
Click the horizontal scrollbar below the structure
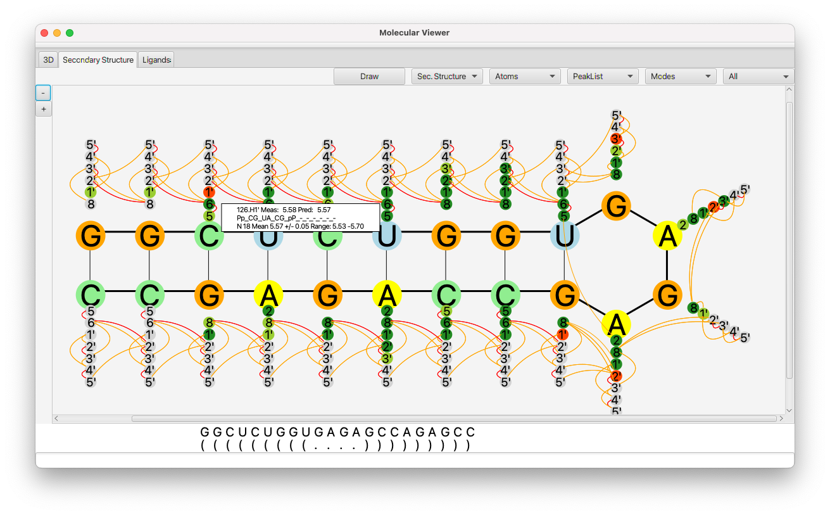coord(454,419)
